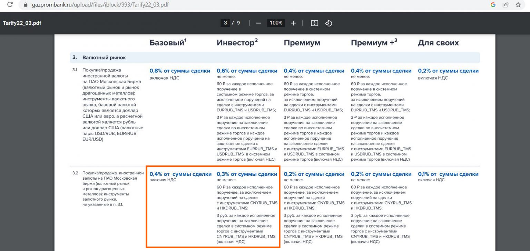Click row 3.1 0,2% от суммы сделки
Viewport: 530px width, 251px height.
[x=448, y=71]
